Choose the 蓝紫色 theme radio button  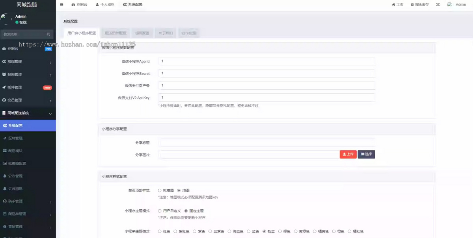coord(210,231)
